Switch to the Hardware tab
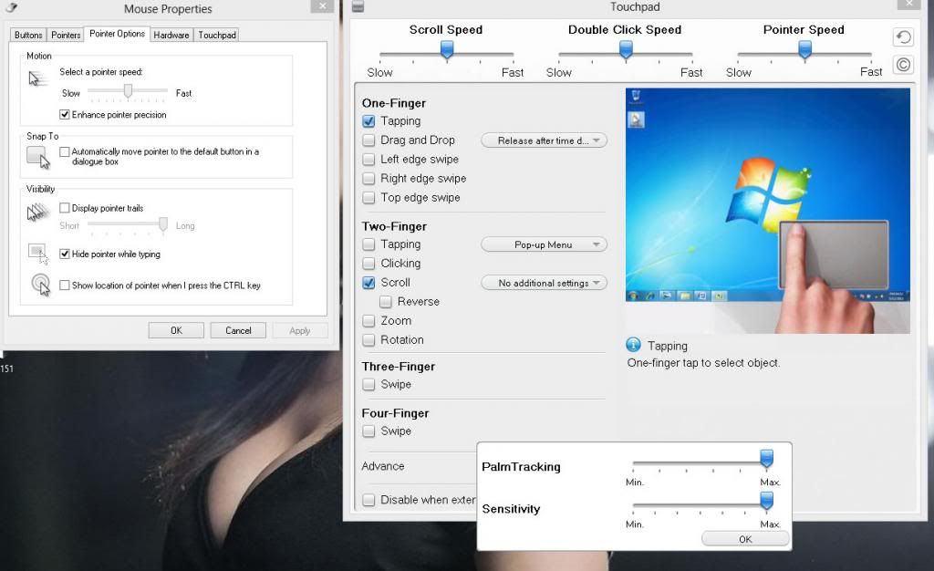The height and width of the screenshot is (571, 934). (171, 36)
